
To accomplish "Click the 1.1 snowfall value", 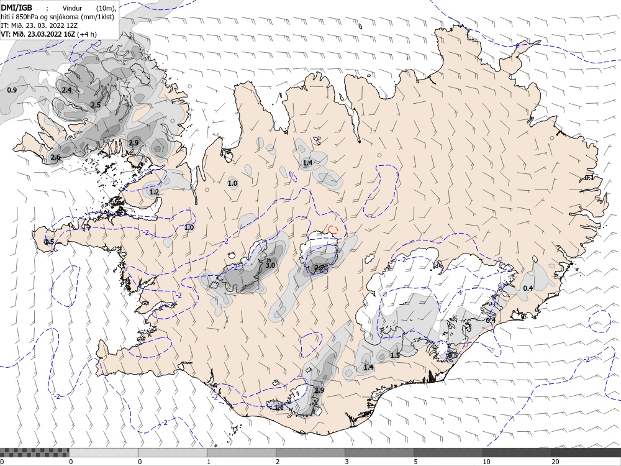I will (x=279, y=408).
